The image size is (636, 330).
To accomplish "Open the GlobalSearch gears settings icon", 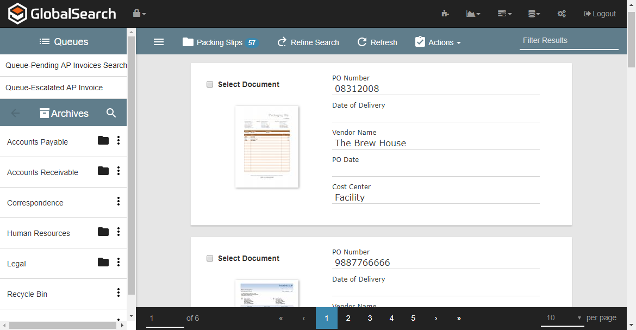I will 562,14.
